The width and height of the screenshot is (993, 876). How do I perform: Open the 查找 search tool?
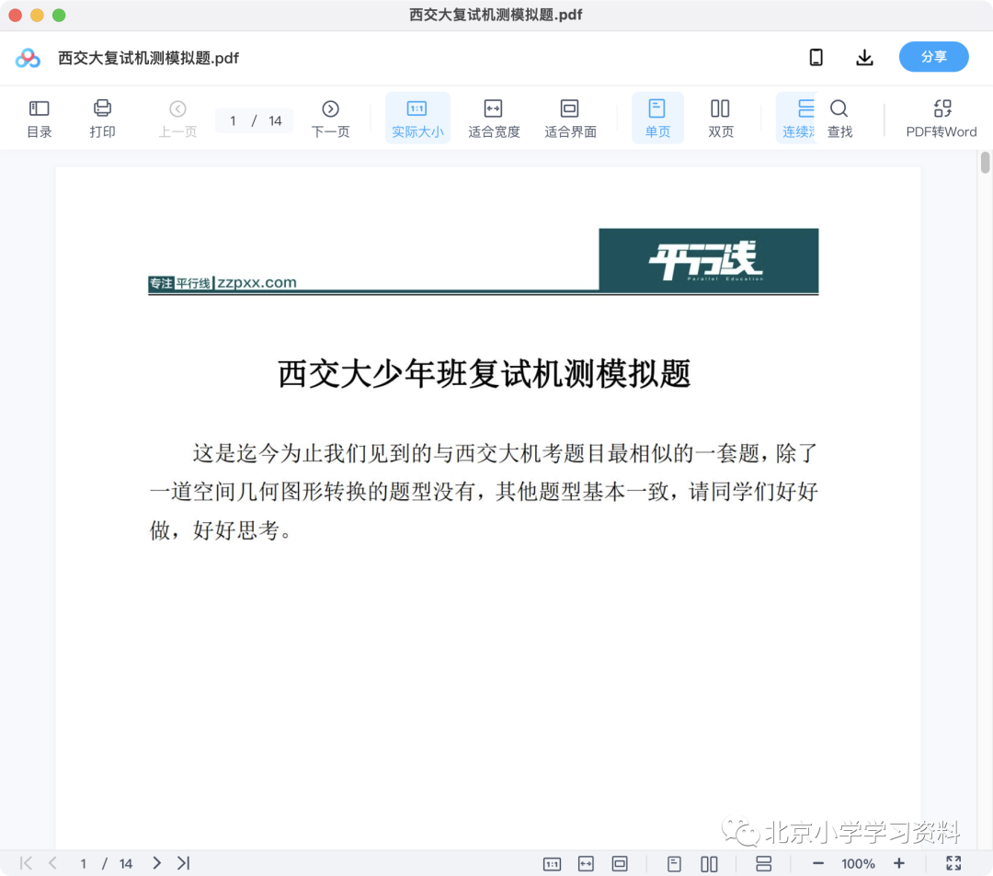coord(839,119)
